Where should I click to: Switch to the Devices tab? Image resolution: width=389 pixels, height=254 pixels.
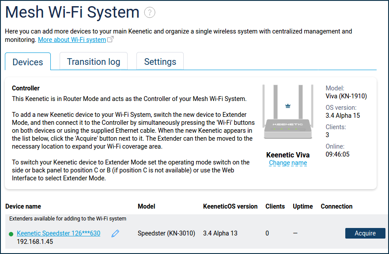[x=28, y=62]
